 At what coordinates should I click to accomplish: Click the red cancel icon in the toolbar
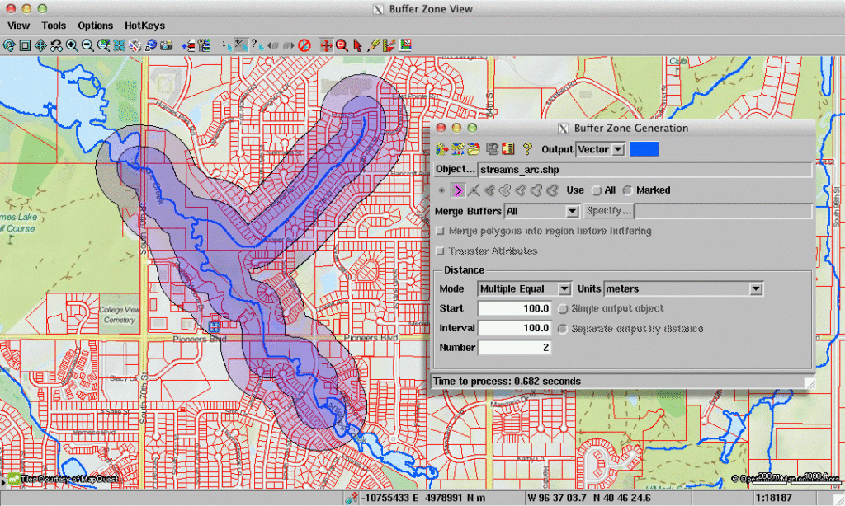tap(304, 45)
